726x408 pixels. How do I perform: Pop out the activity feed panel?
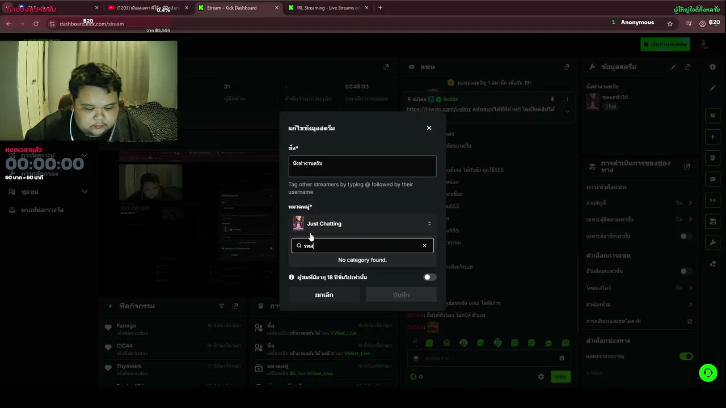[x=235, y=306]
